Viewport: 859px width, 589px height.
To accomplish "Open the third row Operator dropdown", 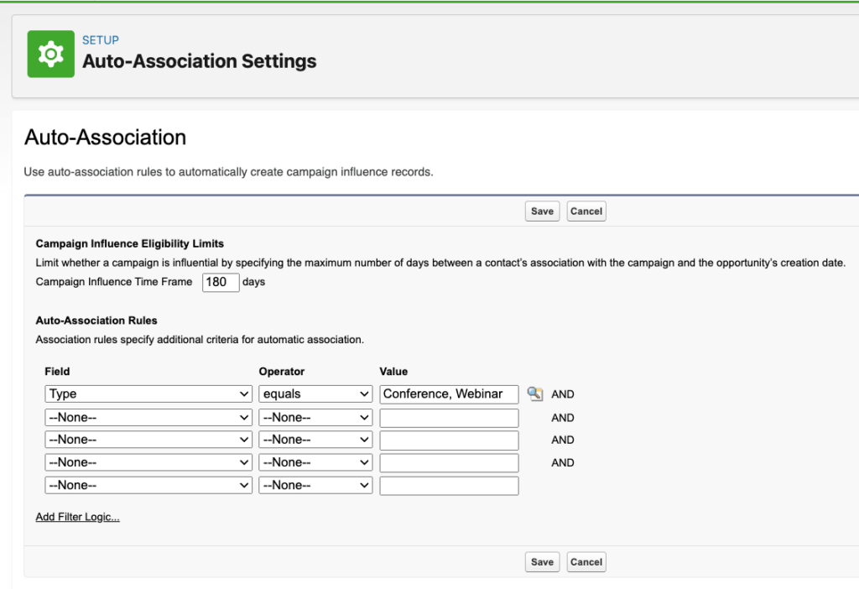I will (x=315, y=440).
